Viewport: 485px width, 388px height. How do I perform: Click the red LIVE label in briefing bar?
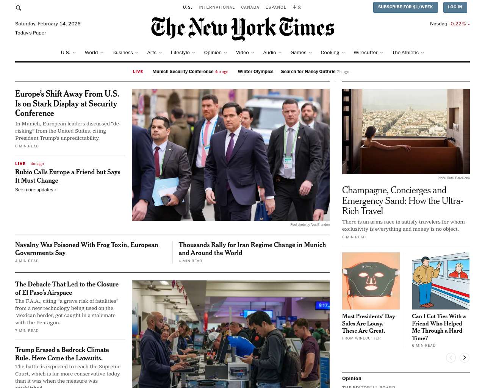pyautogui.click(x=138, y=72)
